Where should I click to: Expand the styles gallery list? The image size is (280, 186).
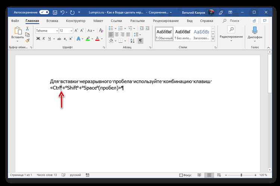click(x=213, y=38)
